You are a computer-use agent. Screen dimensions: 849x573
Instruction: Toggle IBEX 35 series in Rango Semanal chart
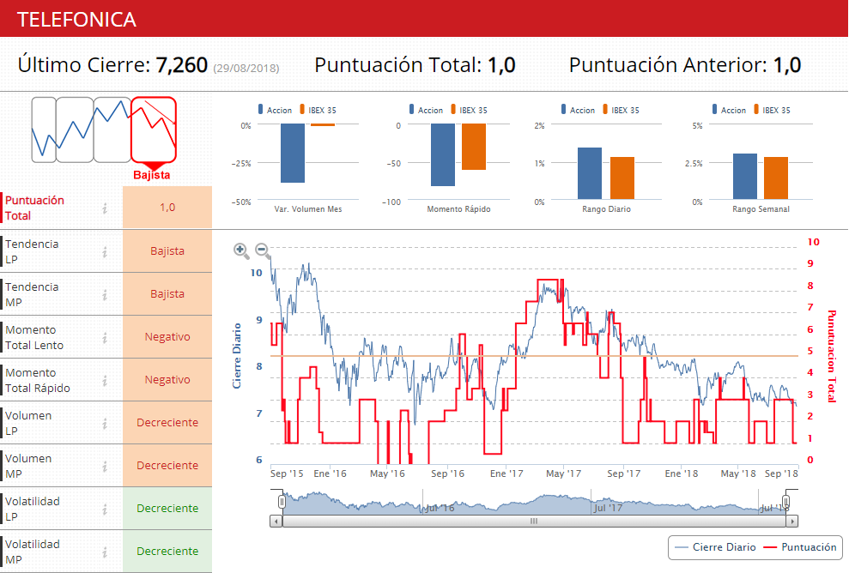tap(772, 110)
